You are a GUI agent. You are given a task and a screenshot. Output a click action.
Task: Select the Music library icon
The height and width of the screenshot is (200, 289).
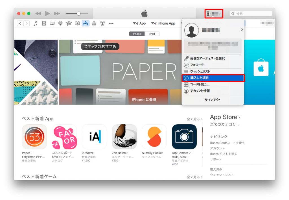click(x=35, y=23)
